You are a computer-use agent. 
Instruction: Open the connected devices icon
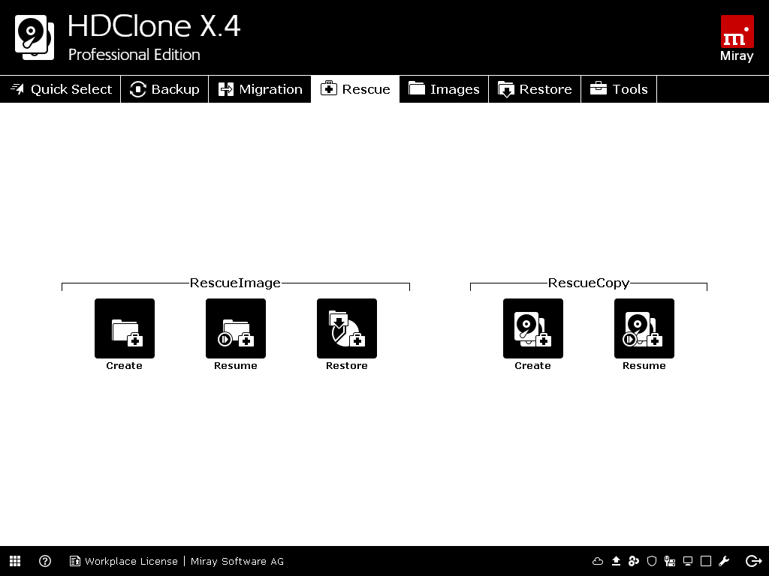pos(670,561)
